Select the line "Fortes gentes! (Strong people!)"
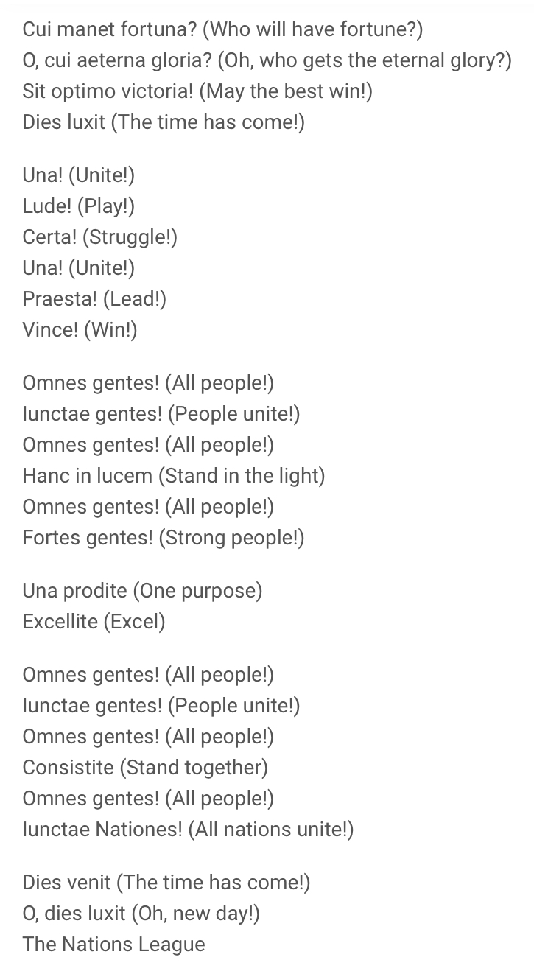The width and height of the screenshot is (534, 974). pyautogui.click(x=163, y=537)
